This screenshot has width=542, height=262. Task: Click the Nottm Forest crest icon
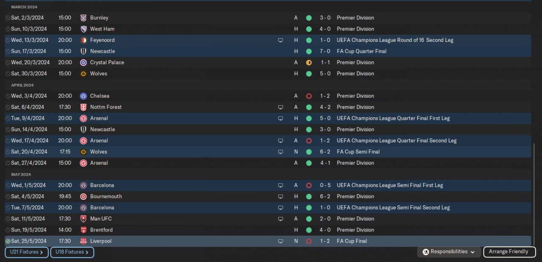(x=83, y=107)
